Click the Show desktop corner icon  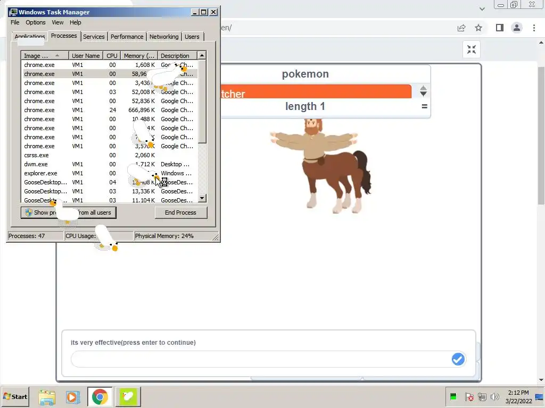540,397
